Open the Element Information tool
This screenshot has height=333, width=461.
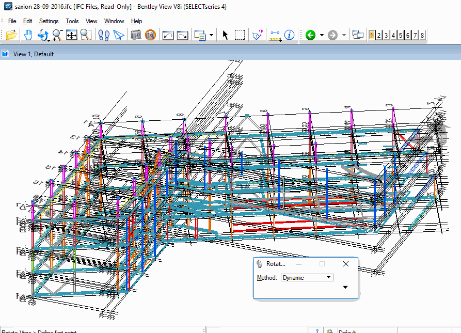[289, 35]
